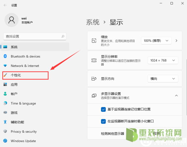Open Privacy & security settings
This screenshot has height=147, width=187.
point(35,131)
